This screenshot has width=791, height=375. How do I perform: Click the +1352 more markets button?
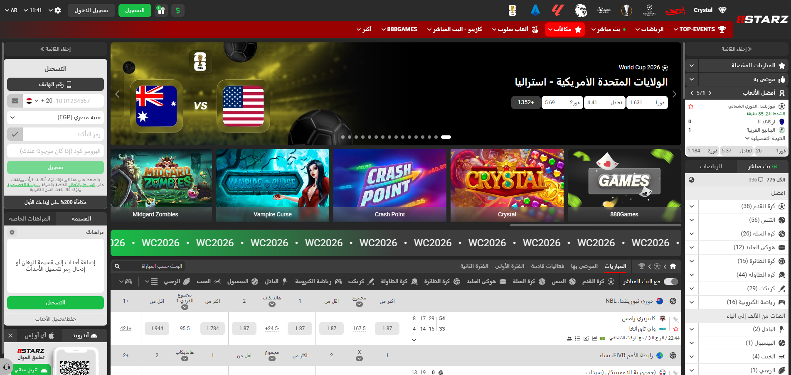pos(525,103)
